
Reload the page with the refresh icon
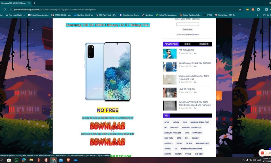[x=5, y=9]
